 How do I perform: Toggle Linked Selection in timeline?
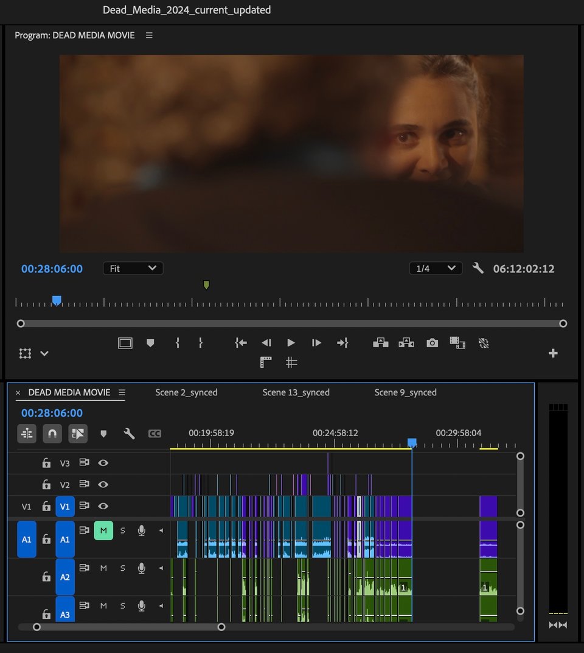tap(78, 434)
